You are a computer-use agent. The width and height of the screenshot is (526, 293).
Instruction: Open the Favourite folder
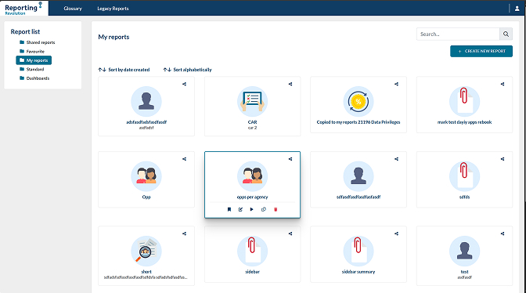pos(32,52)
